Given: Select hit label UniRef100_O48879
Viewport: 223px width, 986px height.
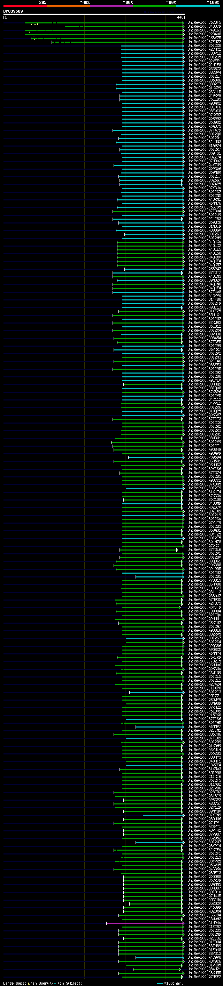Looking at the screenshot, I should pos(204,27).
